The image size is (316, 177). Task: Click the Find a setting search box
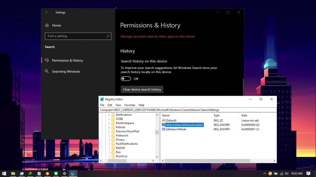pyautogui.click(x=78, y=36)
